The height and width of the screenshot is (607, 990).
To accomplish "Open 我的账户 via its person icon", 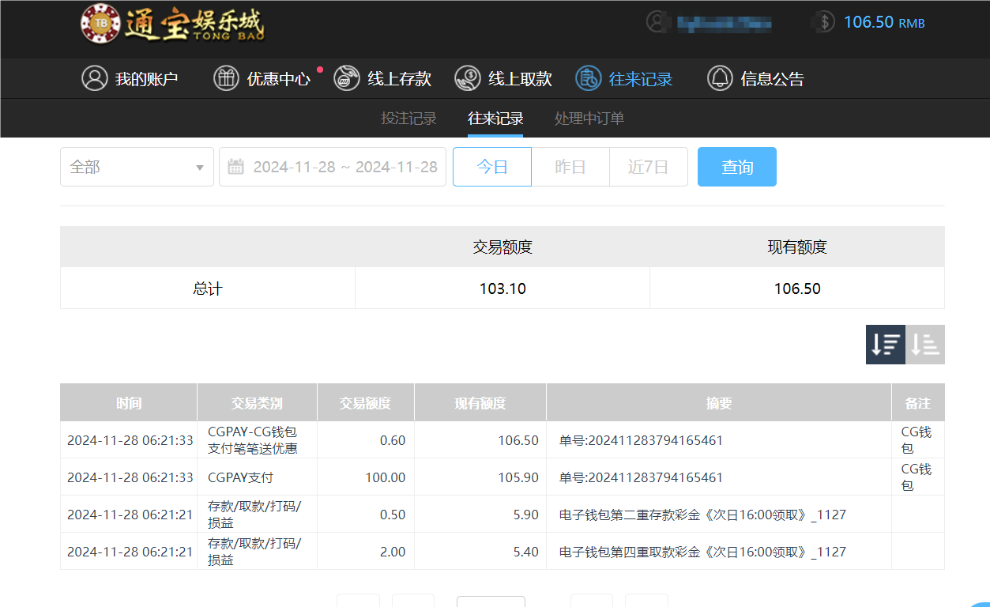I will tap(95, 78).
